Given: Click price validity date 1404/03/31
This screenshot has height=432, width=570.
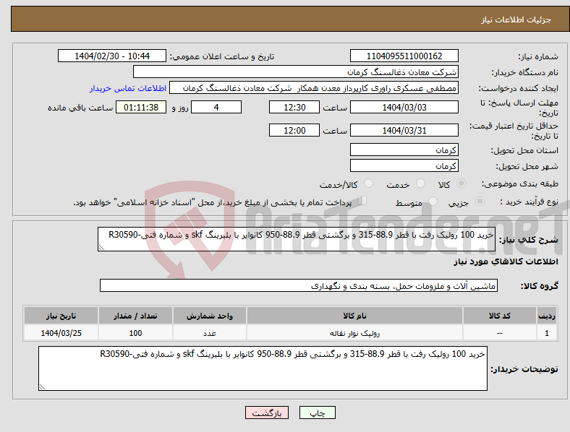Looking at the screenshot, I should tap(404, 130).
